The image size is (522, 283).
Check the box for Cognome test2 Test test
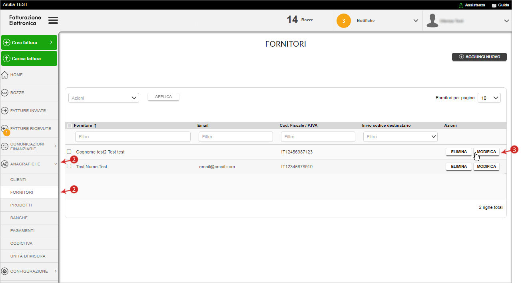coord(69,152)
